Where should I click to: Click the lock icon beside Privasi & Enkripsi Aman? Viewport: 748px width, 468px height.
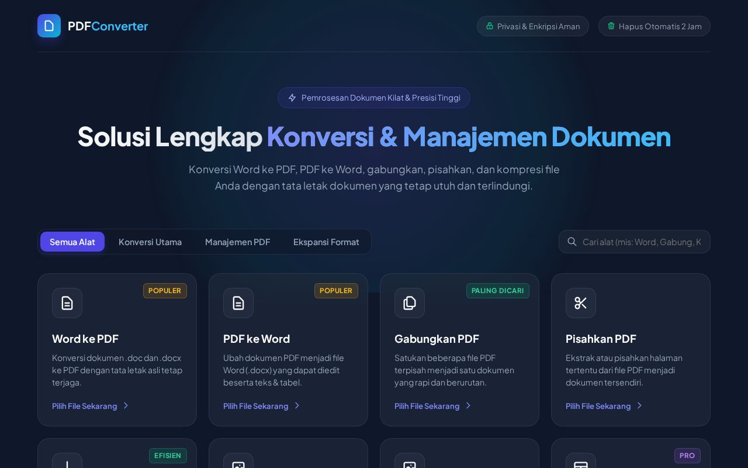pos(490,26)
